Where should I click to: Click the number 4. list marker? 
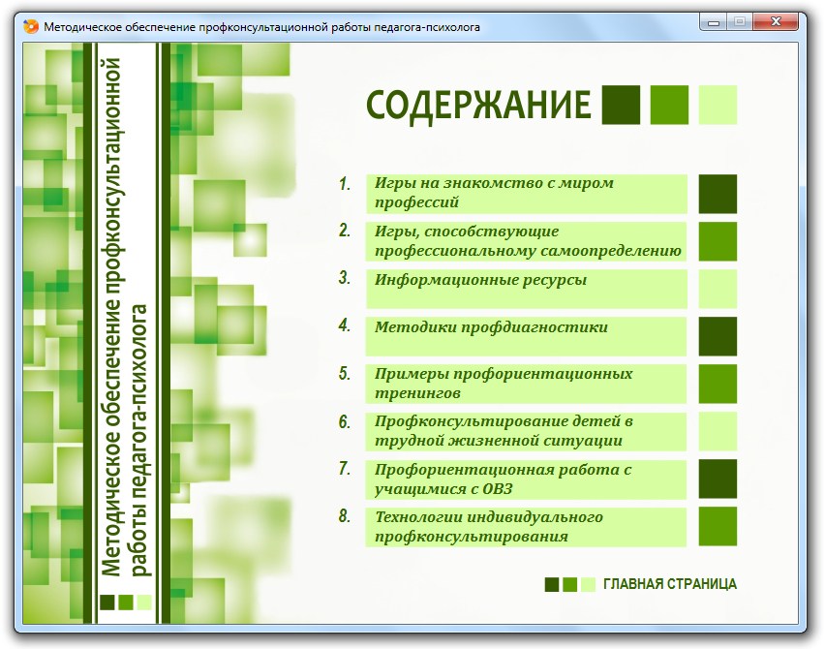[345, 324]
